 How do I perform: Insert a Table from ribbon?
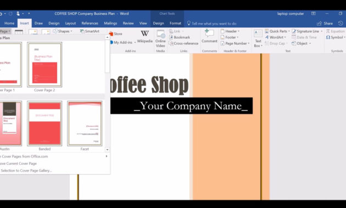(19, 32)
